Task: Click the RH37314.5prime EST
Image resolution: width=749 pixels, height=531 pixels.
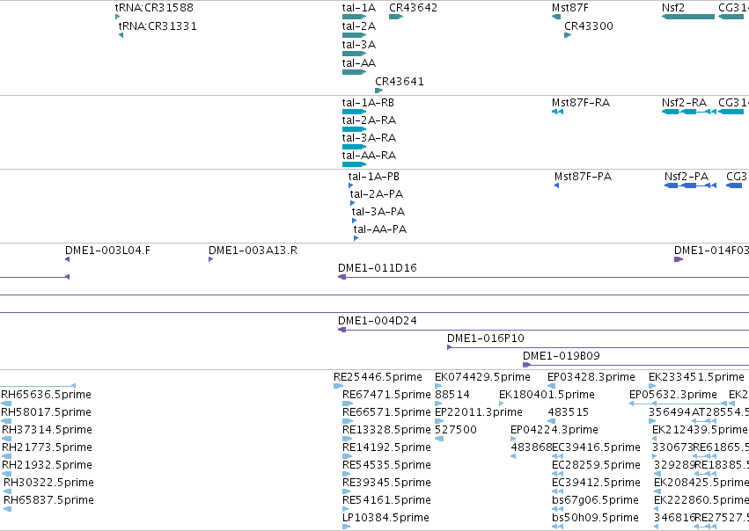Action: click(7, 440)
